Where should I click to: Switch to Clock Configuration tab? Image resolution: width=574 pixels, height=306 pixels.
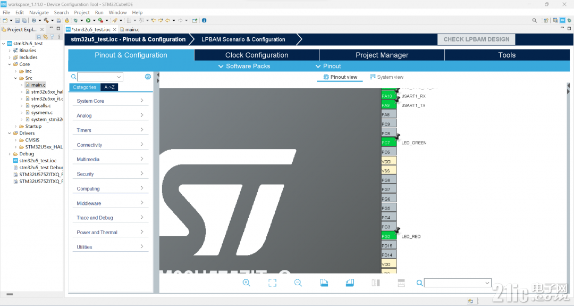(x=257, y=55)
